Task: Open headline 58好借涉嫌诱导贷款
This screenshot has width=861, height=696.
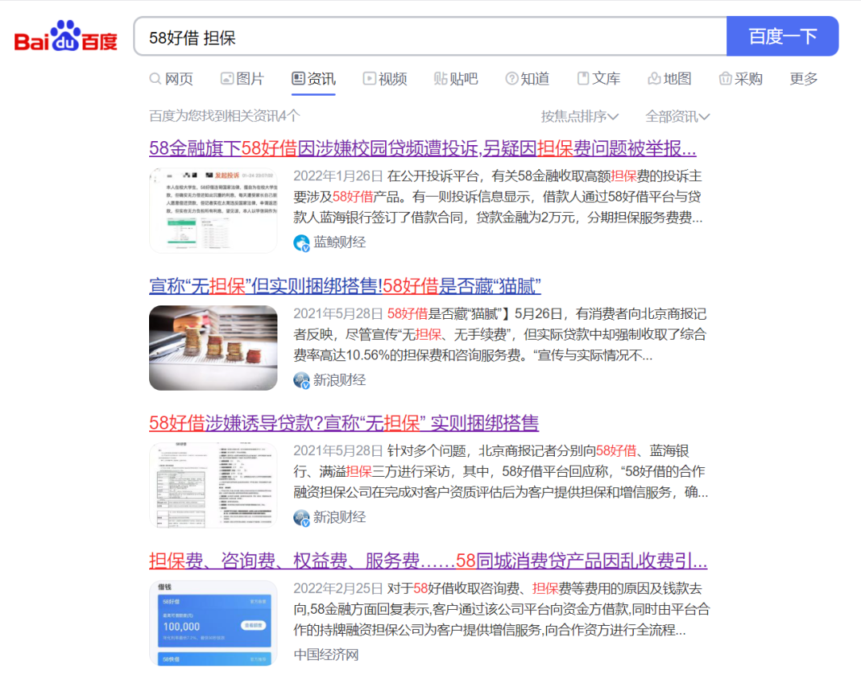Action: pos(344,423)
